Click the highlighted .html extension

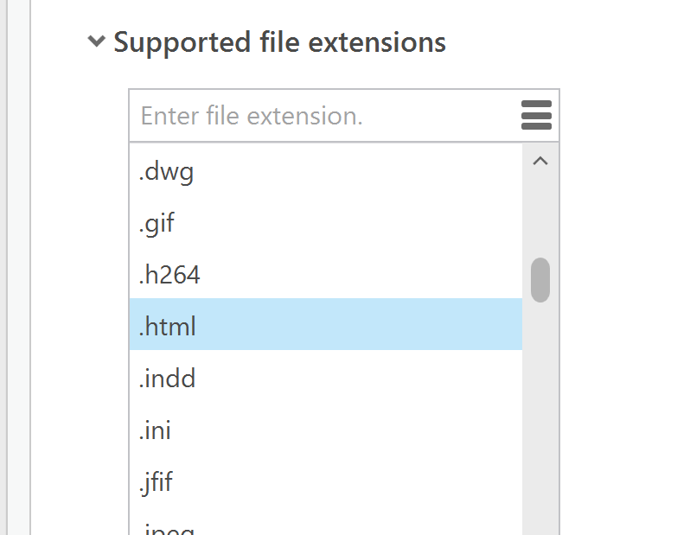point(325,326)
